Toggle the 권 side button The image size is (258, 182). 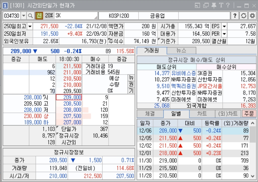[131, 84]
